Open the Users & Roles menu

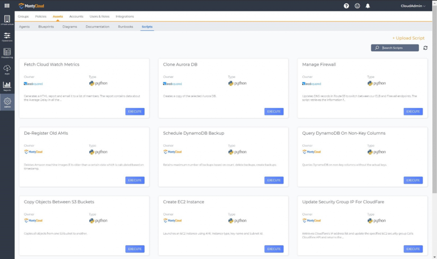click(x=99, y=17)
